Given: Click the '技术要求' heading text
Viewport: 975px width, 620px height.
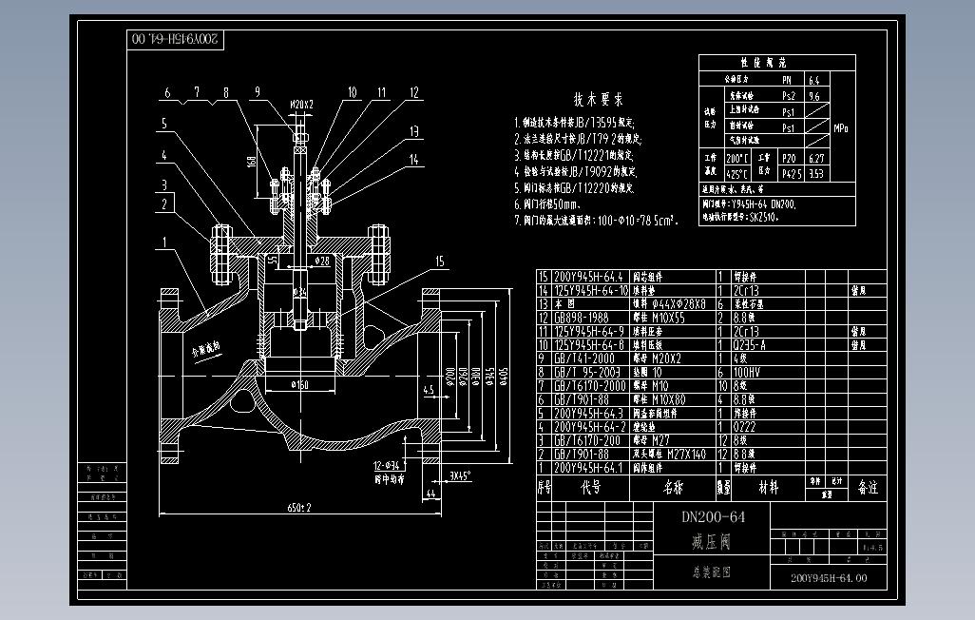Looking at the screenshot, I should point(598,100).
